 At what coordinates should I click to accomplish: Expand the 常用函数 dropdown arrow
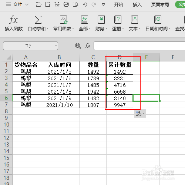pos(73,28)
